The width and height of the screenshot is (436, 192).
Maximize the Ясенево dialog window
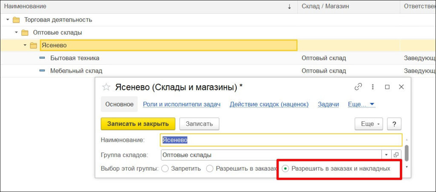pyautogui.click(x=387, y=87)
